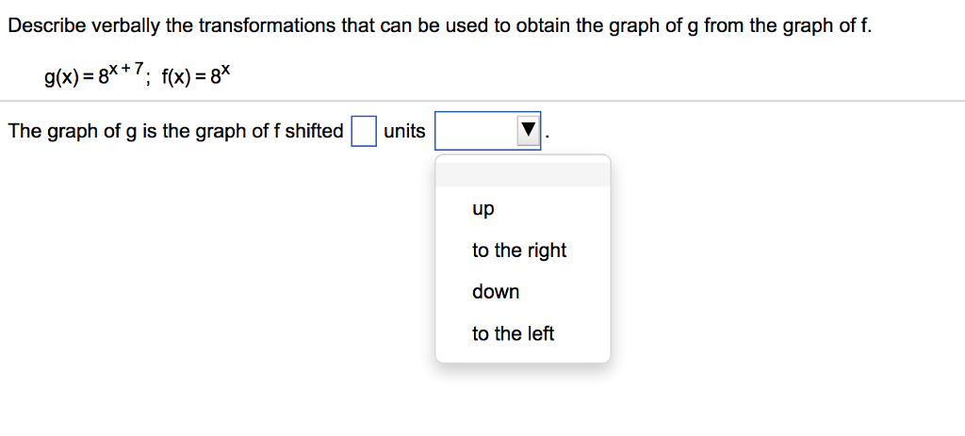
Task: Click the black dropdown arrow button
Action: (x=528, y=132)
